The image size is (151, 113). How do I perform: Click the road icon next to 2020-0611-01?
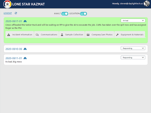coord(25,58)
